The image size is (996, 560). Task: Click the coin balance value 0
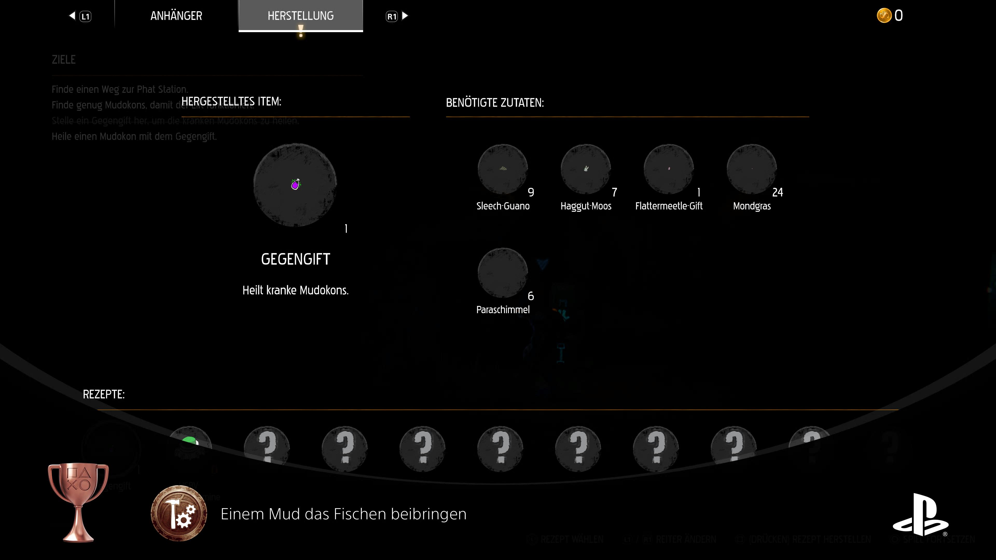pyautogui.click(x=898, y=16)
